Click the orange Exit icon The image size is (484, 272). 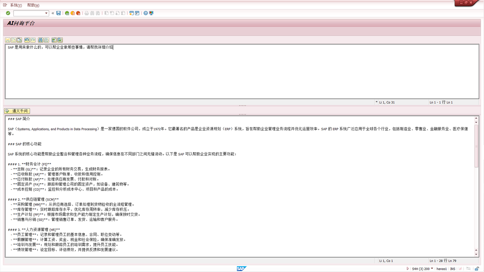[73, 13]
